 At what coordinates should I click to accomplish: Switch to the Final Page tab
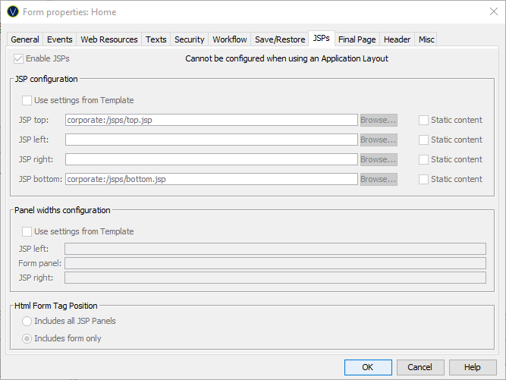pos(357,39)
